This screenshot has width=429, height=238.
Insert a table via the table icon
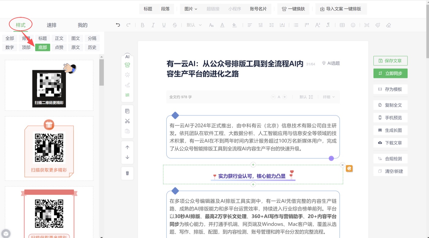coord(342,25)
